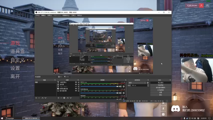Viewport: 213px width, 120px height.
Task: Add a new source with the plus icon in Sources panel
Action: pos(58,98)
